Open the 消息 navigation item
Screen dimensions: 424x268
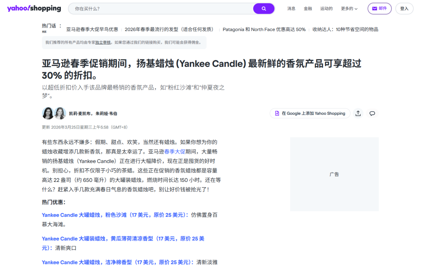point(291,8)
